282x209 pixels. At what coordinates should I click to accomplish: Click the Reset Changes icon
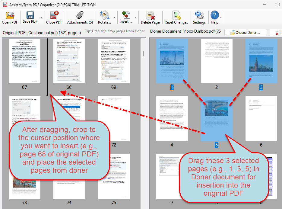tap(176, 15)
